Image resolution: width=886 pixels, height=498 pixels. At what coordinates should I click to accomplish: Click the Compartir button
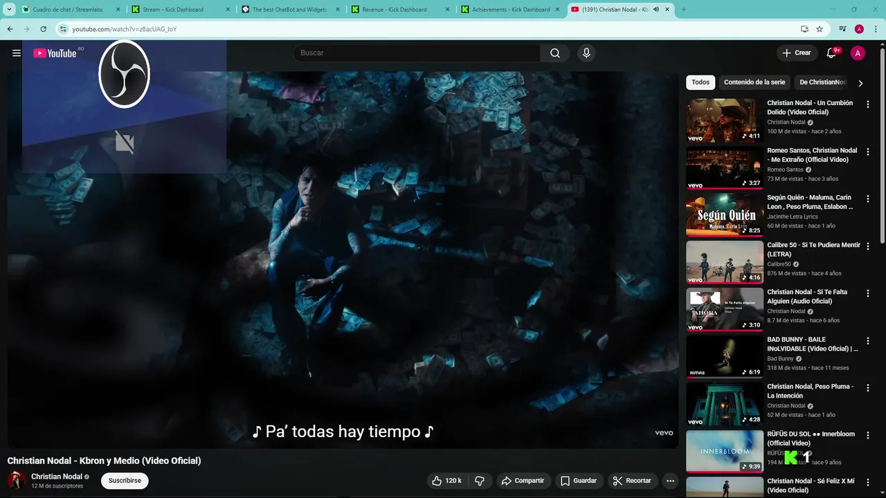523,481
